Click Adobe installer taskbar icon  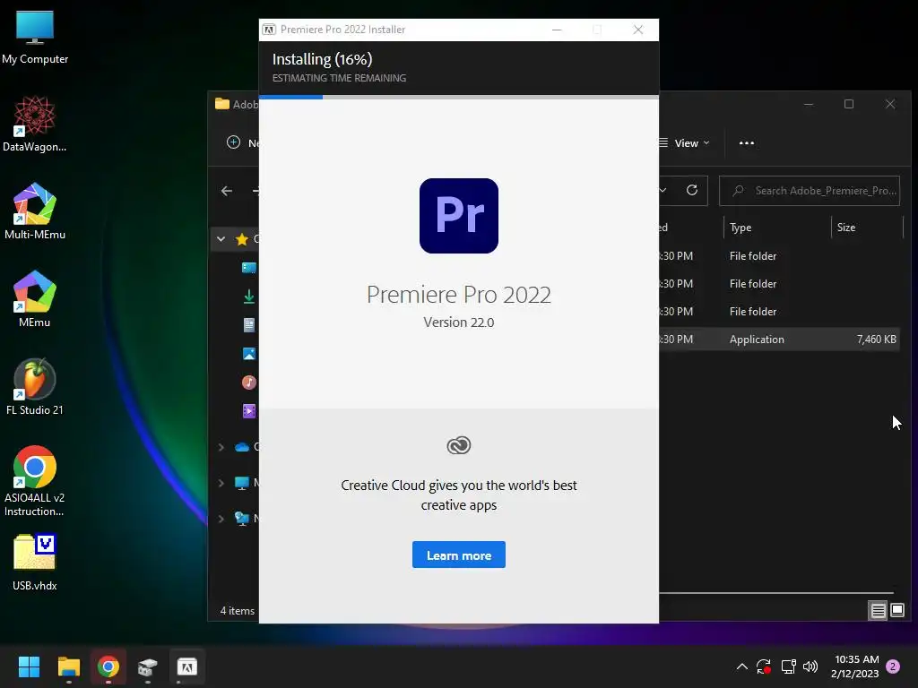(187, 666)
